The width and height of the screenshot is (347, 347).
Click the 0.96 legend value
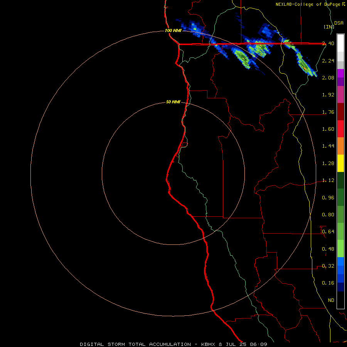coord(328,198)
